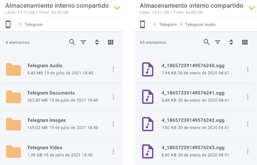Tap '1,09 GB 19 de julio' details line
Image resolution: width=257 pixels, height=165 pixels.
click(60, 155)
